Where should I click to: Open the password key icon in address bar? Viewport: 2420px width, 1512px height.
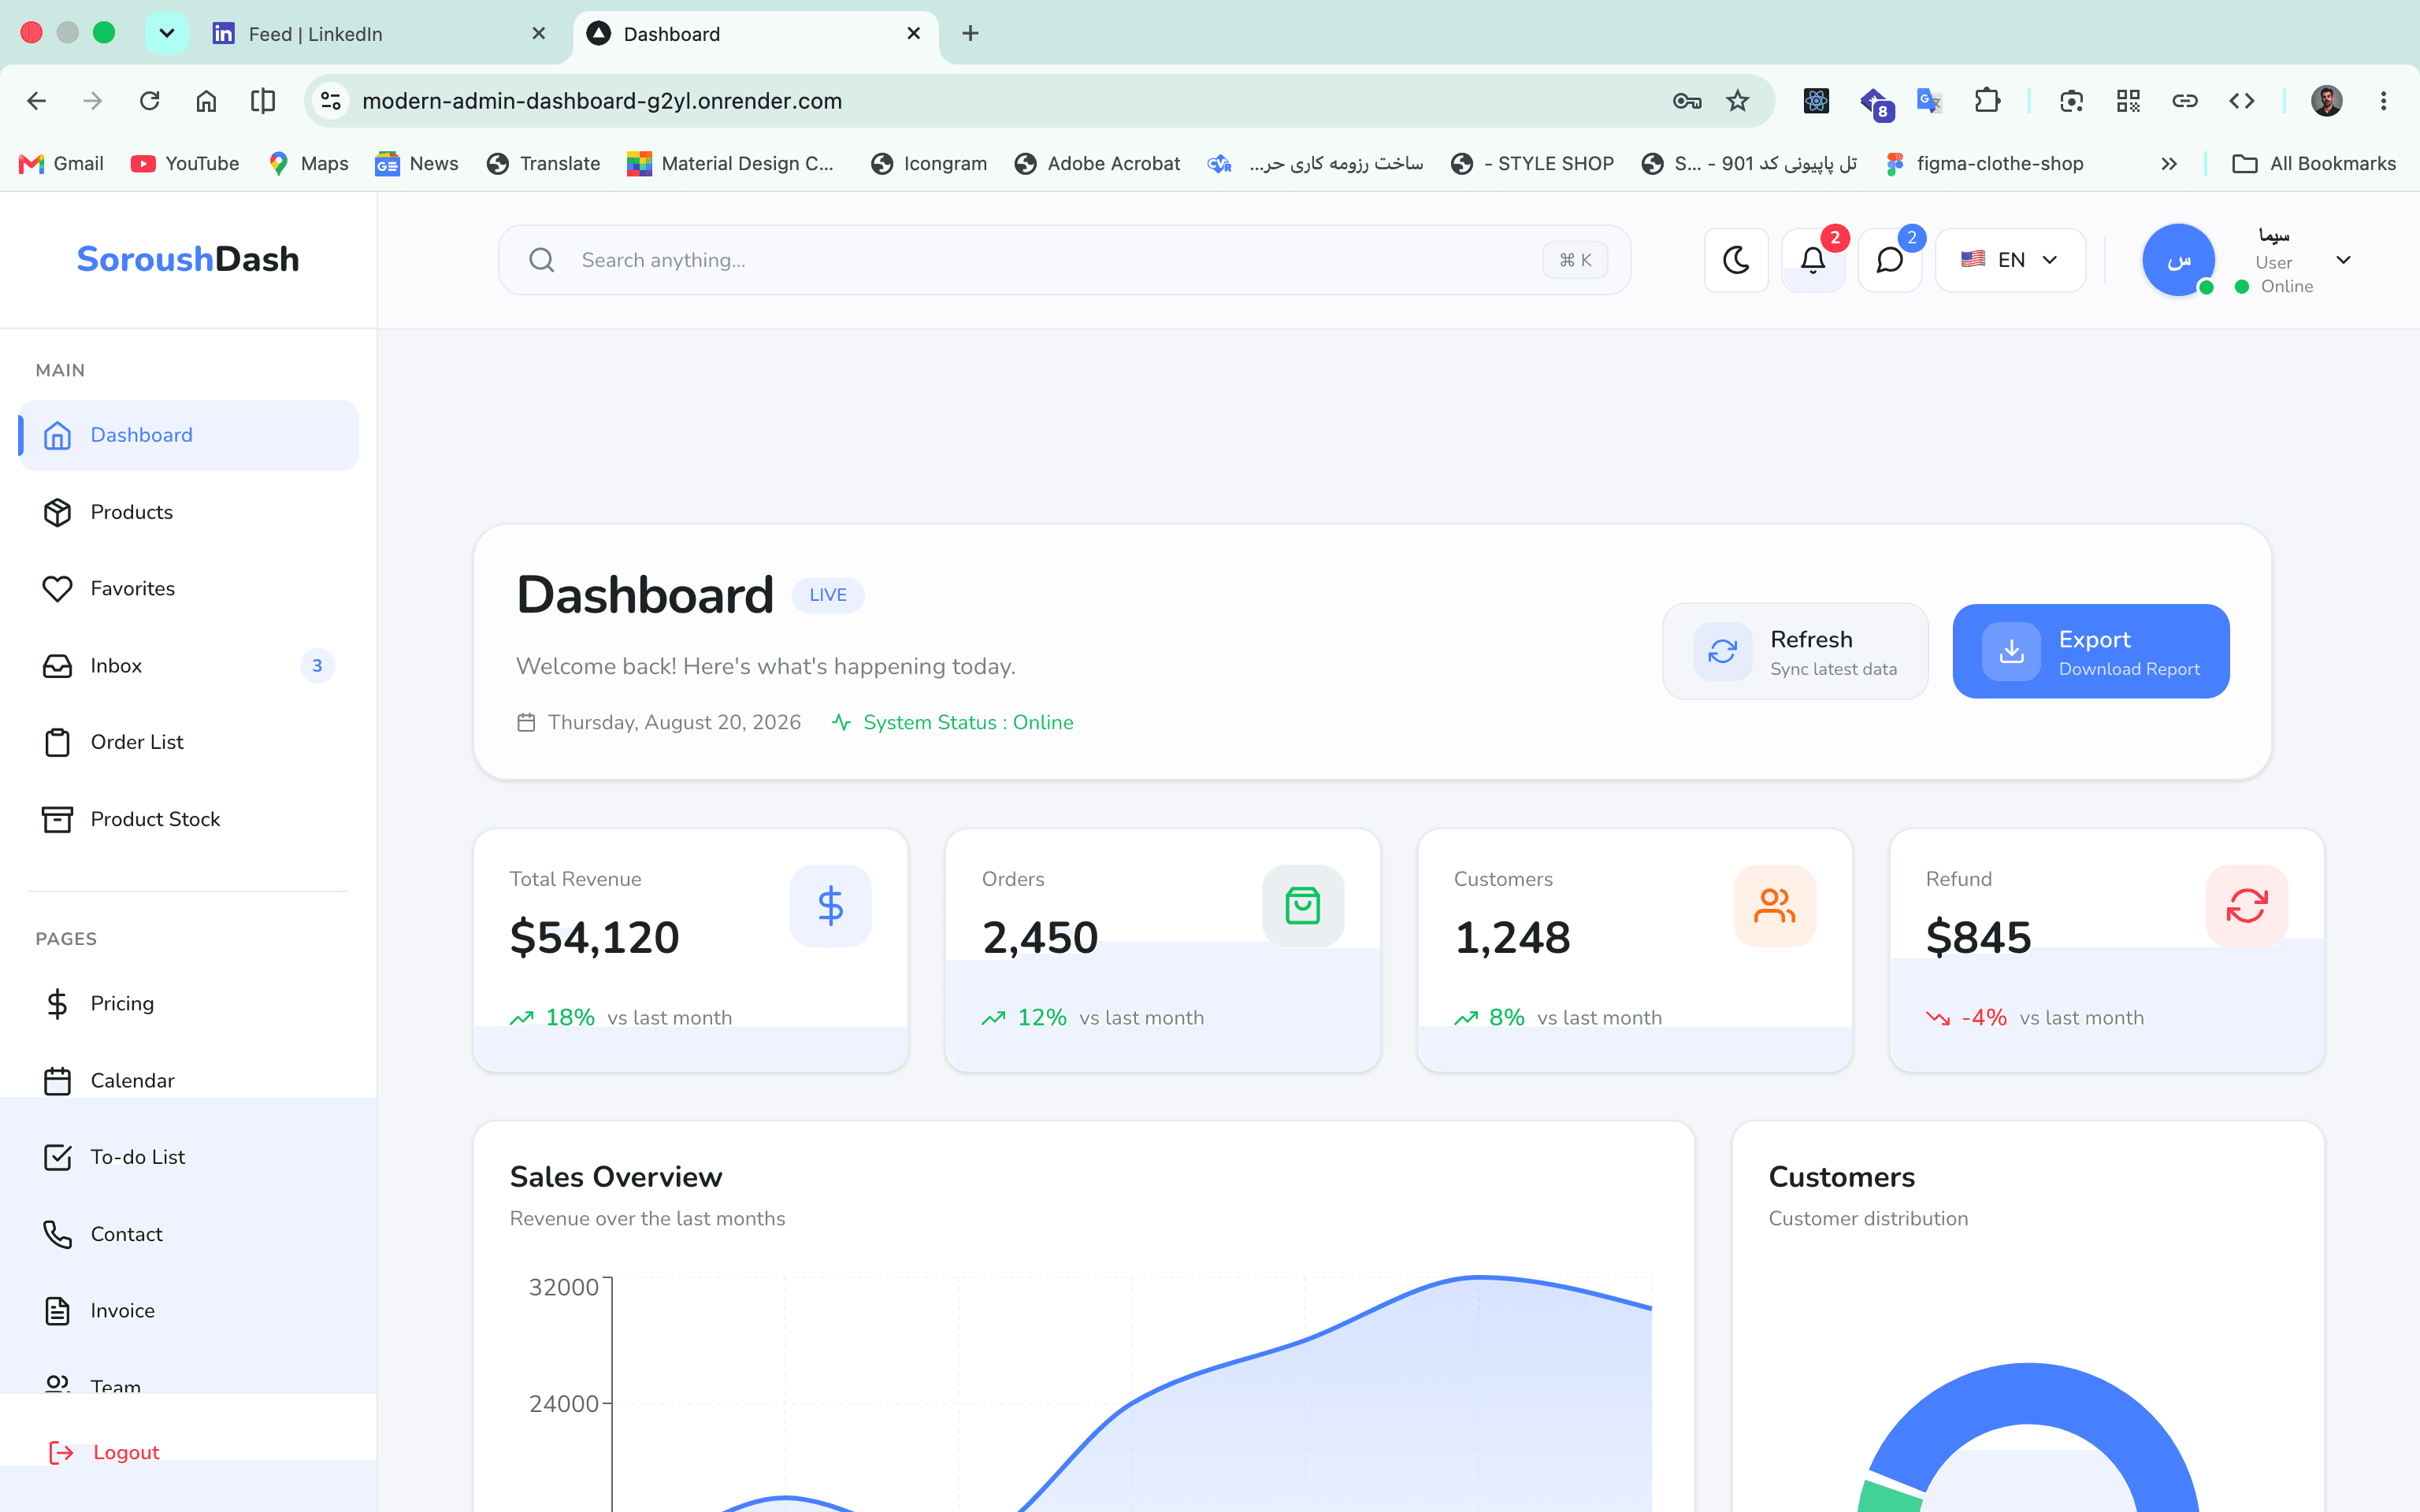point(1687,101)
